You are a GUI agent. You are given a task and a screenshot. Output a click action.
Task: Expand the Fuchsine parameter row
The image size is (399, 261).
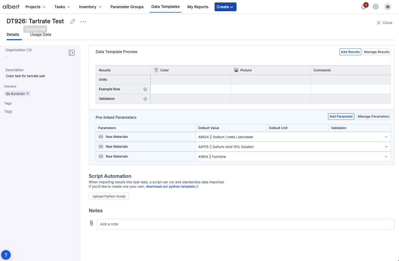tap(386, 156)
